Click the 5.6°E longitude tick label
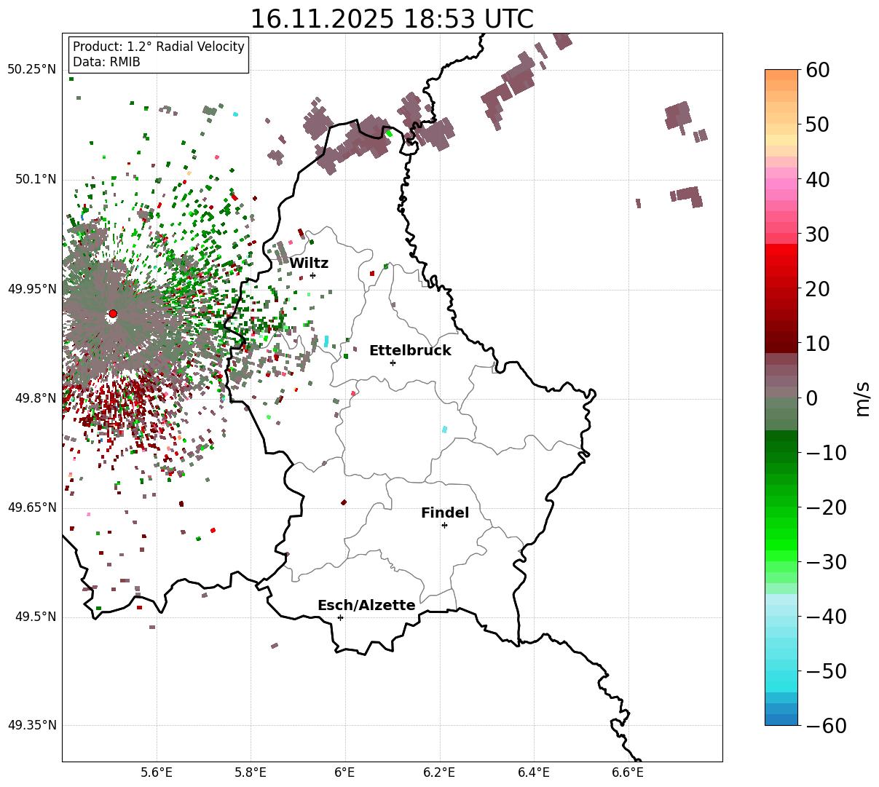The image size is (879, 787). click(x=157, y=772)
